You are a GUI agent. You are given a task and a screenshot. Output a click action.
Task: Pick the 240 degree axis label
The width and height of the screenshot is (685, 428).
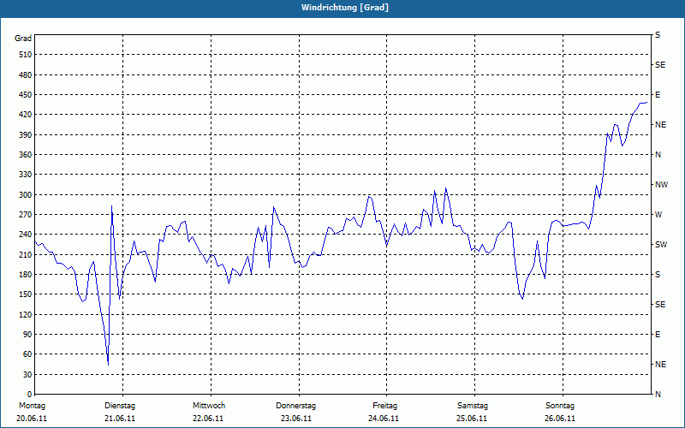click(x=26, y=235)
